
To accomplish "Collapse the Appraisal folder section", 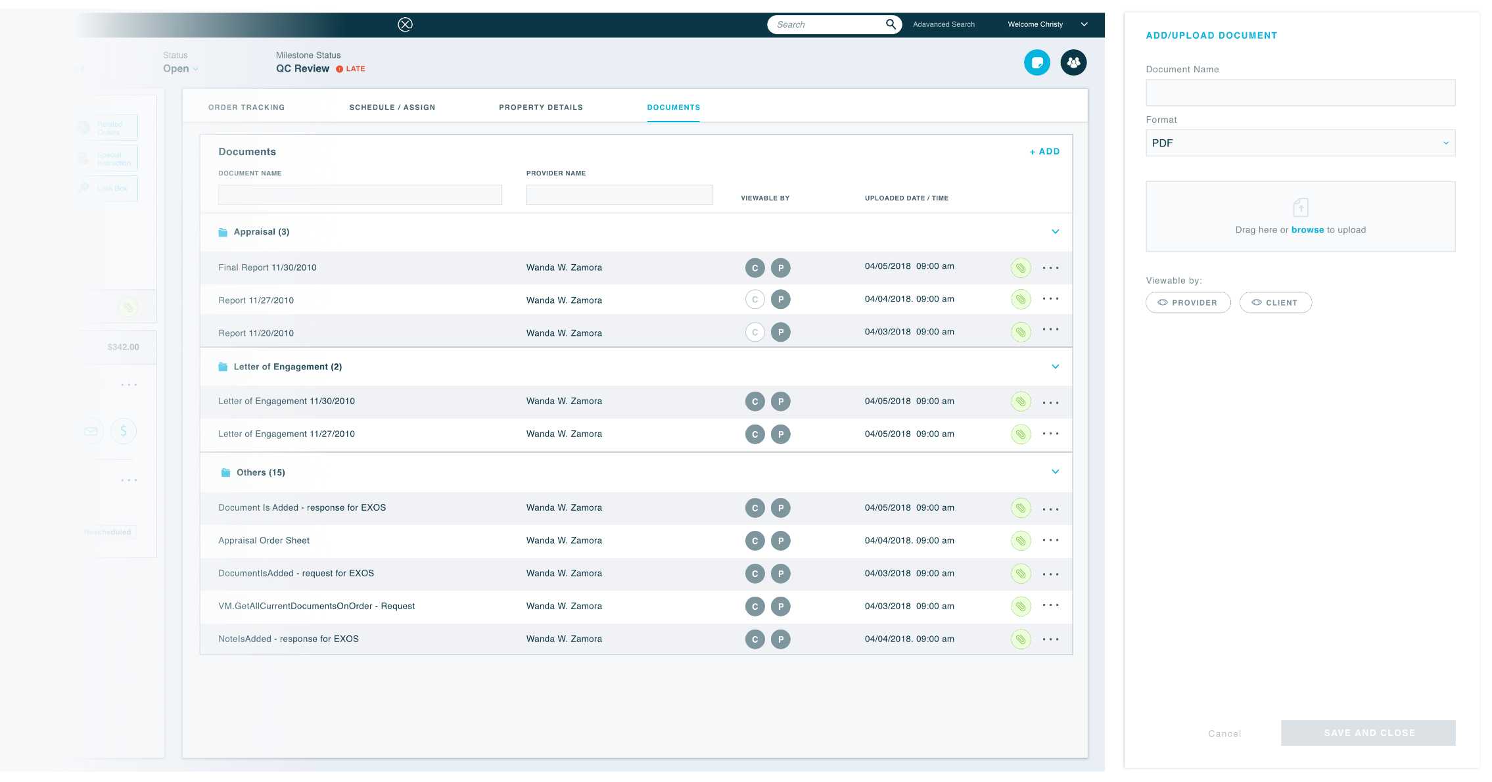I will tap(1055, 231).
